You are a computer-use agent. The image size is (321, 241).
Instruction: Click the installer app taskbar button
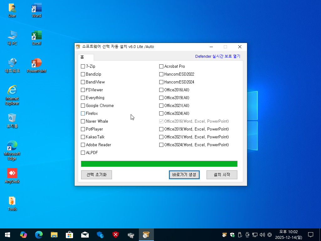(x=146, y=235)
